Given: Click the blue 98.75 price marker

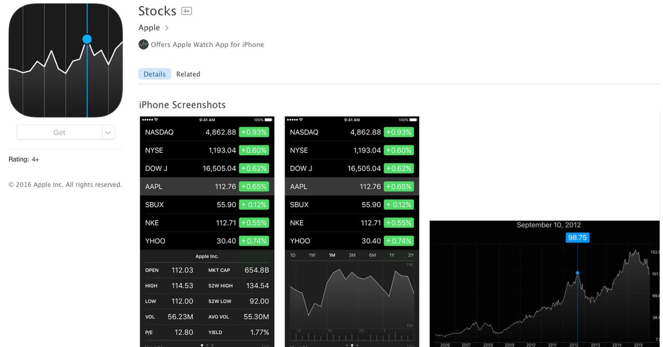Looking at the screenshot, I should (x=577, y=237).
